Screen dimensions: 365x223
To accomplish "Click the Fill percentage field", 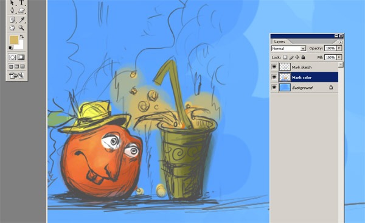I will click(x=330, y=57).
